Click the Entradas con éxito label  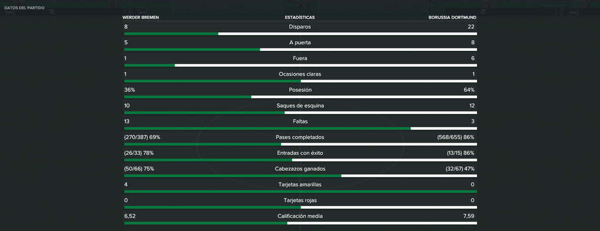pos(300,153)
